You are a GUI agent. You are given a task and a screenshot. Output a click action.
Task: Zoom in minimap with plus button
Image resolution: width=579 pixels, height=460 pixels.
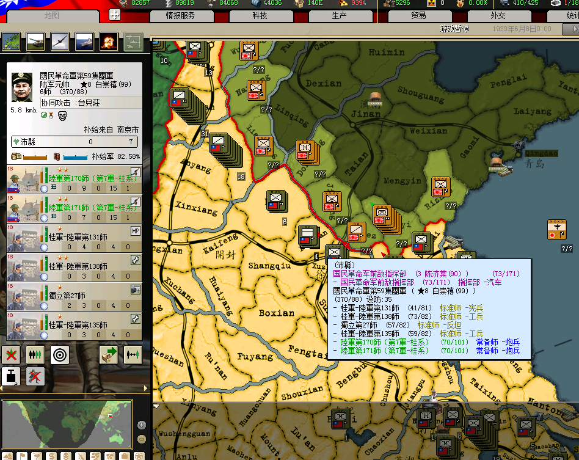(x=142, y=425)
